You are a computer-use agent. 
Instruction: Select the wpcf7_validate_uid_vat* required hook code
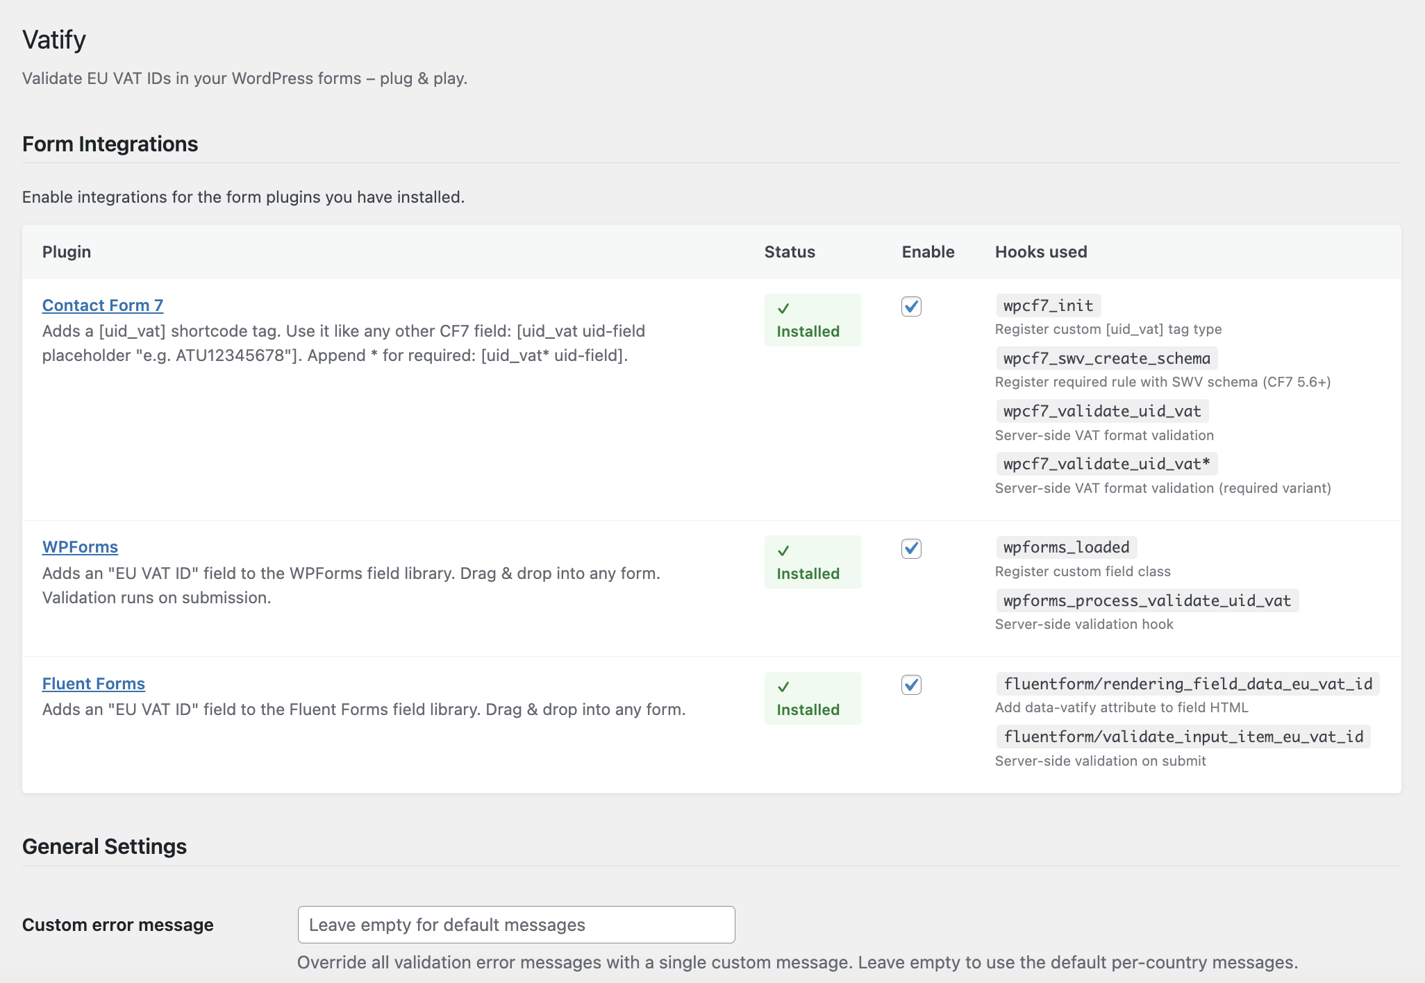1106,464
